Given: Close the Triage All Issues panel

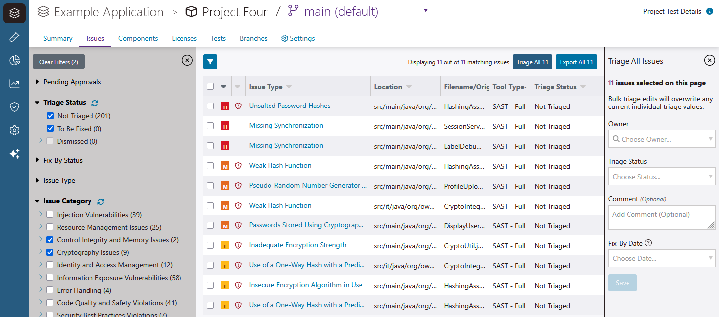Looking at the screenshot, I should tap(710, 61).
